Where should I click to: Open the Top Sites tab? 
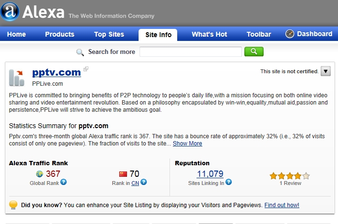click(x=109, y=34)
